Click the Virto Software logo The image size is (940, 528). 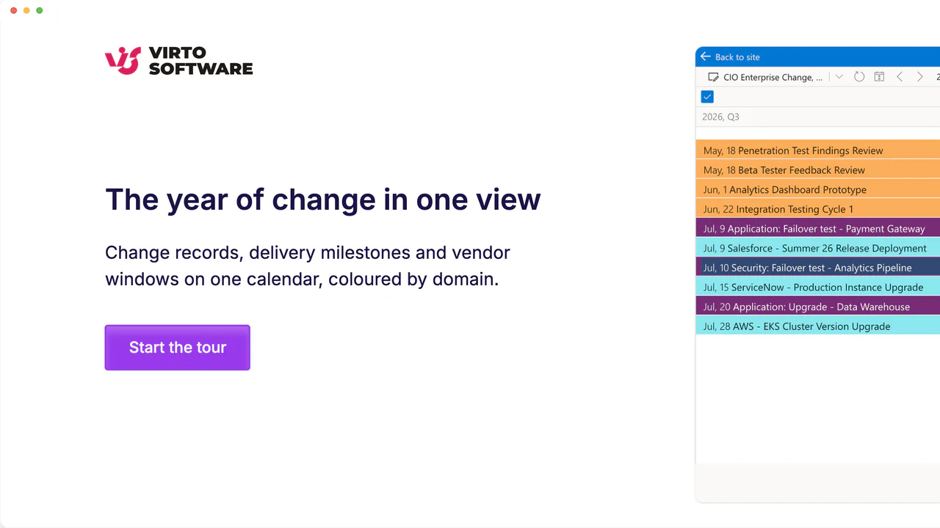(x=179, y=61)
